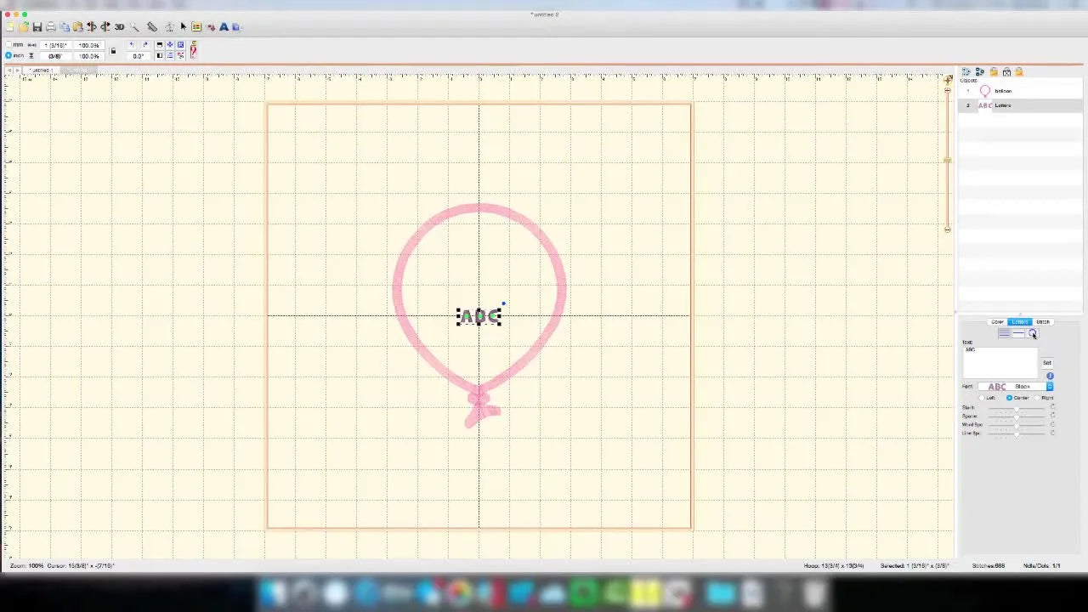Select the Letters object in the Objects list

[1020, 105]
